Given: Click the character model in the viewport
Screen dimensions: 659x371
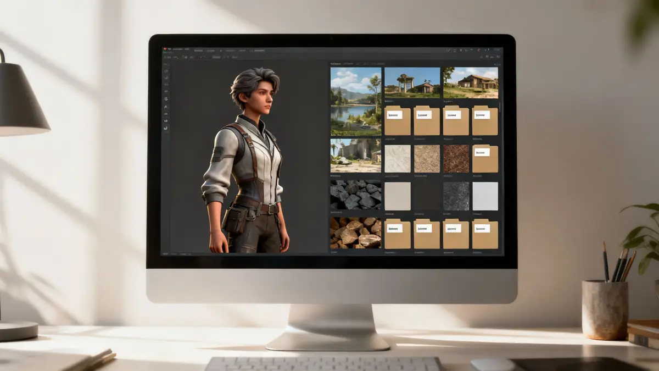Looking at the screenshot, I should (246, 160).
